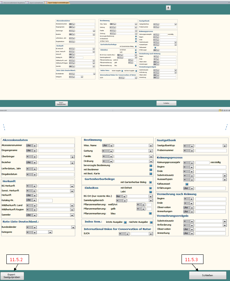
Task: Check 'mit Gartenherbar-Beleg' box in enlarged form
Action: 150,182
